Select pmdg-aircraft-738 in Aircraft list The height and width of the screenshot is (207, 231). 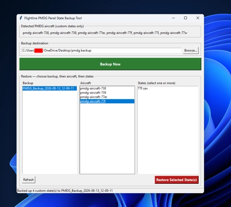pos(107,89)
